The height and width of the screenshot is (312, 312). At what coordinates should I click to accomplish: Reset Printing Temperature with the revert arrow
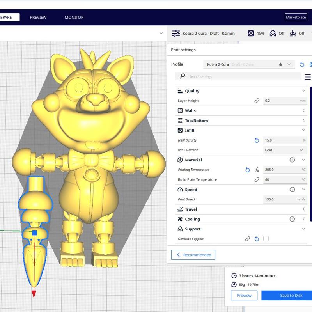(248, 170)
